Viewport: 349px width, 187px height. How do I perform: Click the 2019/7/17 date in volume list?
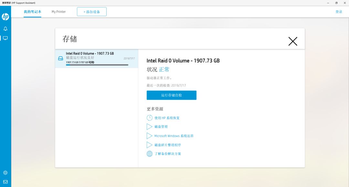129,58
